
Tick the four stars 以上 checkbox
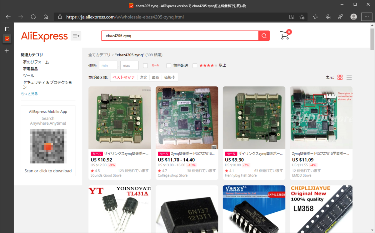195,65
